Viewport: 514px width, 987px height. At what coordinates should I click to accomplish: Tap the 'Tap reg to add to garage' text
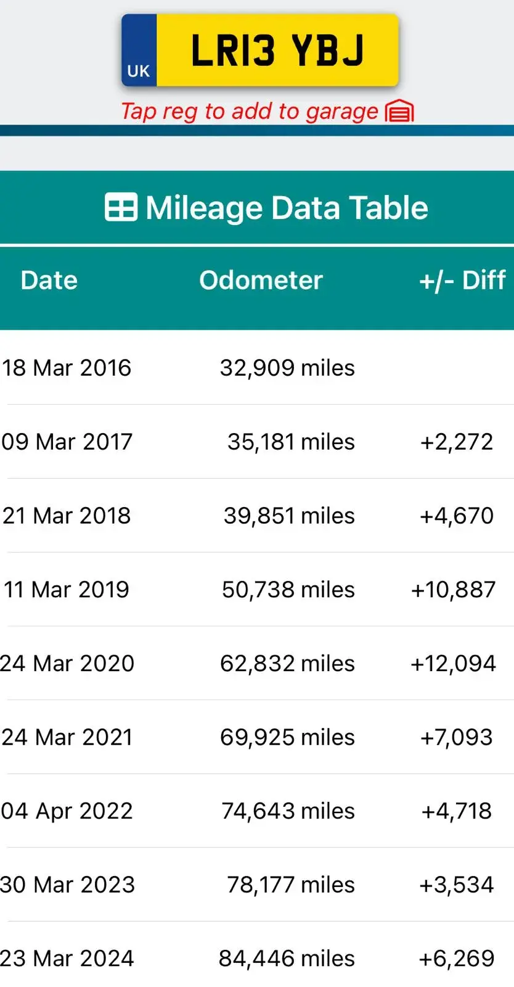(x=249, y=112)
